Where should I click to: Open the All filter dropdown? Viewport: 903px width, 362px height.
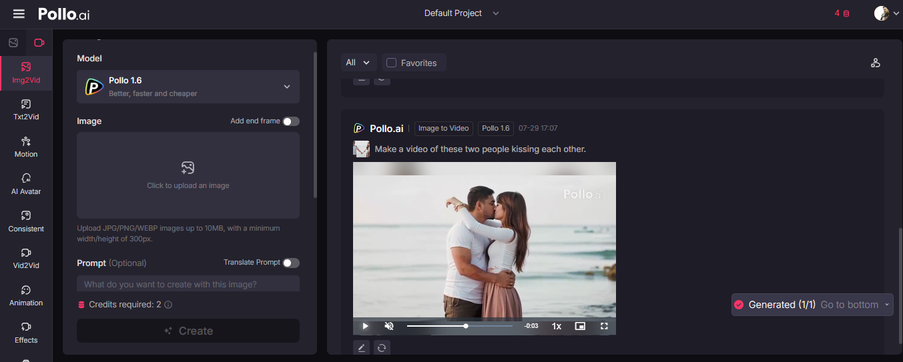coord(358,63)
